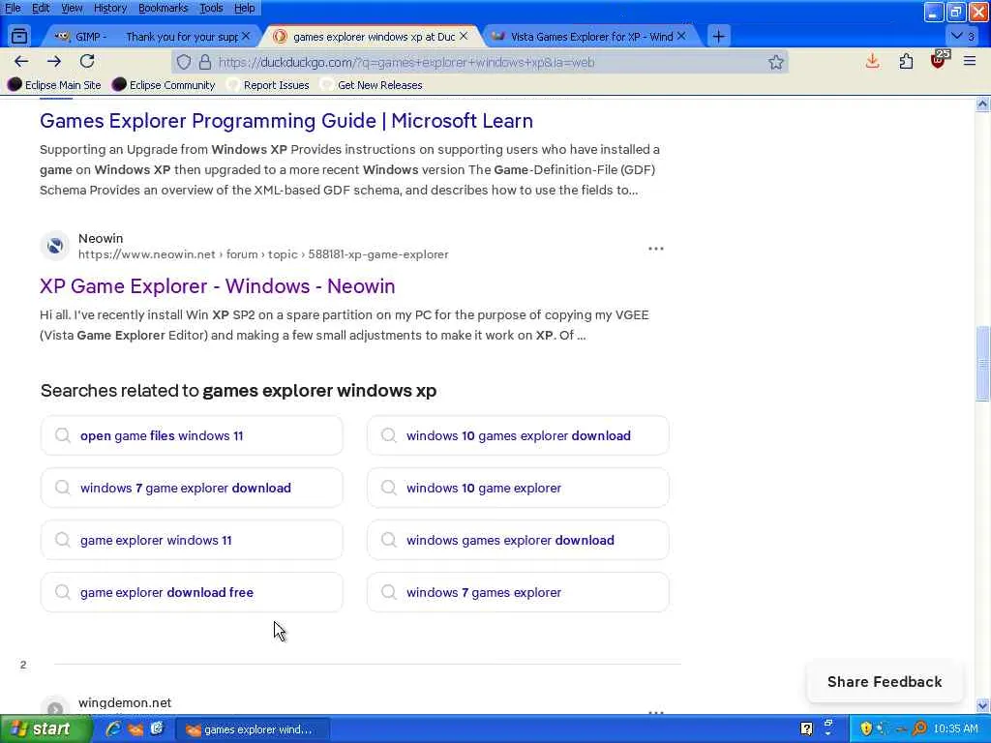Bookmark this page with the star icon

point(775,62)
